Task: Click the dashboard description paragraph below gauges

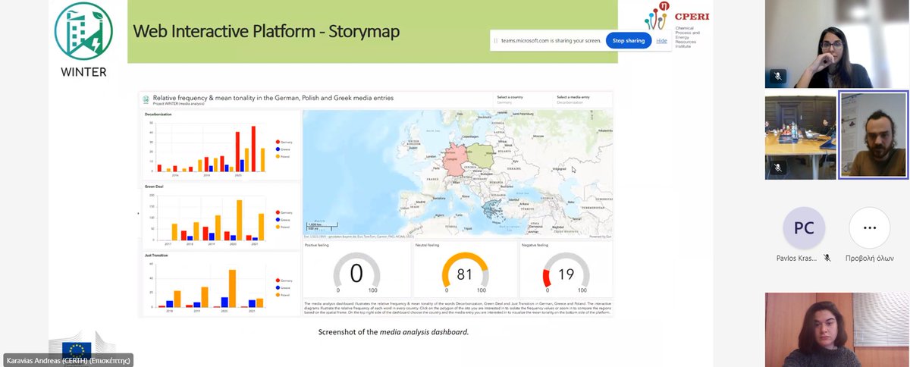Action: [457, 307]
